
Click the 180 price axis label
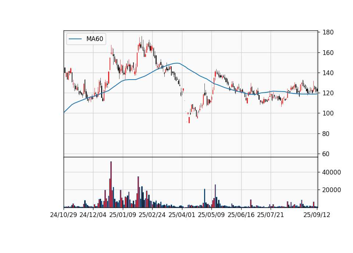coord(328,32)
